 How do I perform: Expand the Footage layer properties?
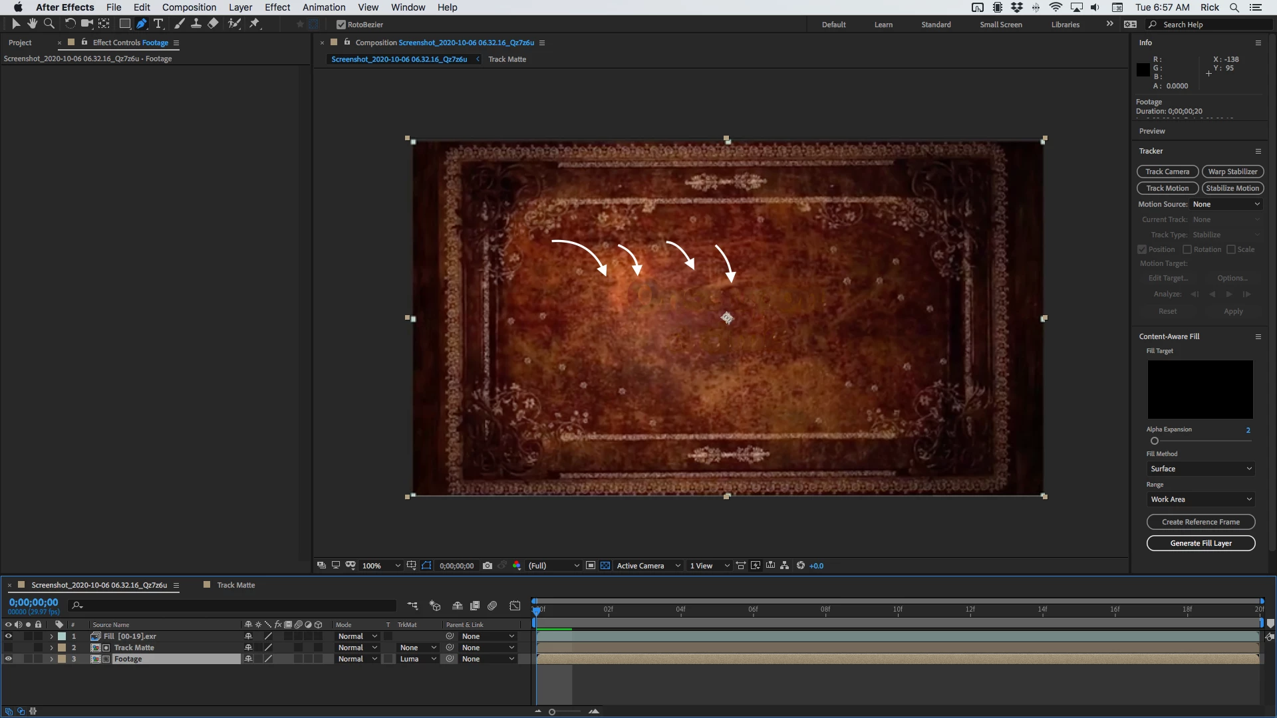point(51,659)
